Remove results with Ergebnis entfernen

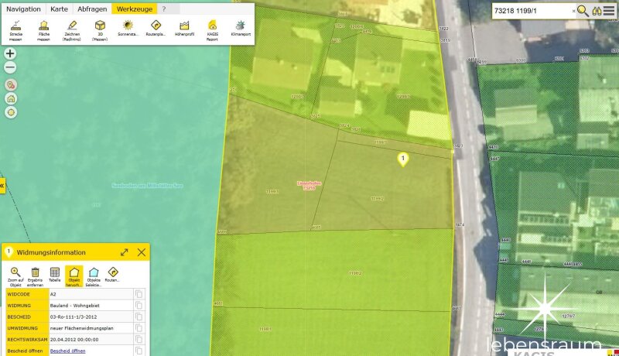pos(35,276)
